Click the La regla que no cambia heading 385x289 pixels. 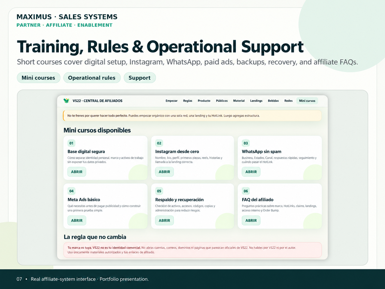[x=95, y=237]
